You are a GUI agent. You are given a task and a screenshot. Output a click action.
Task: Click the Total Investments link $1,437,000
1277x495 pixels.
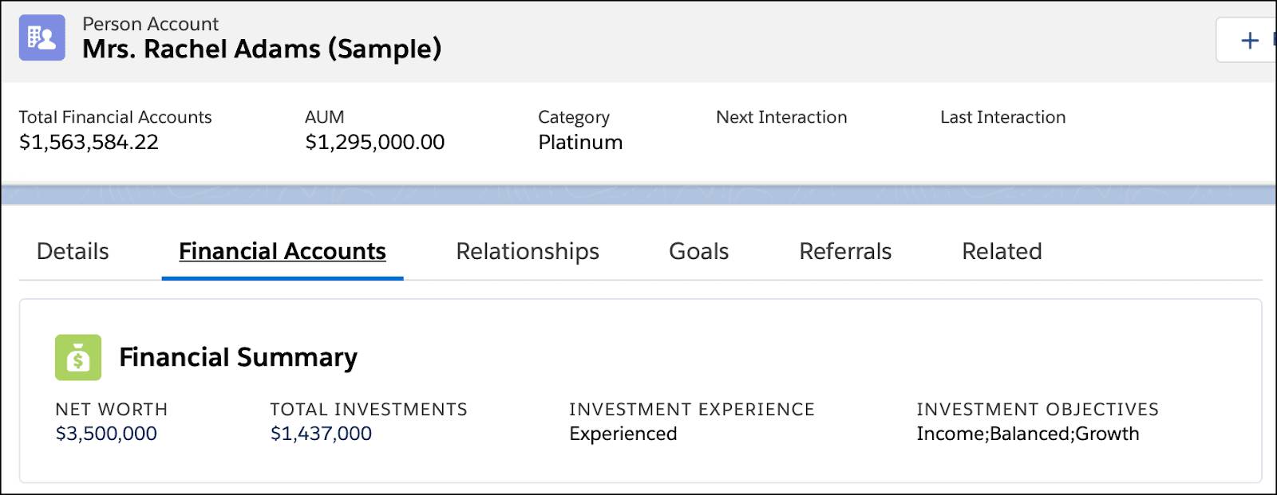click(x=321, y=434)
